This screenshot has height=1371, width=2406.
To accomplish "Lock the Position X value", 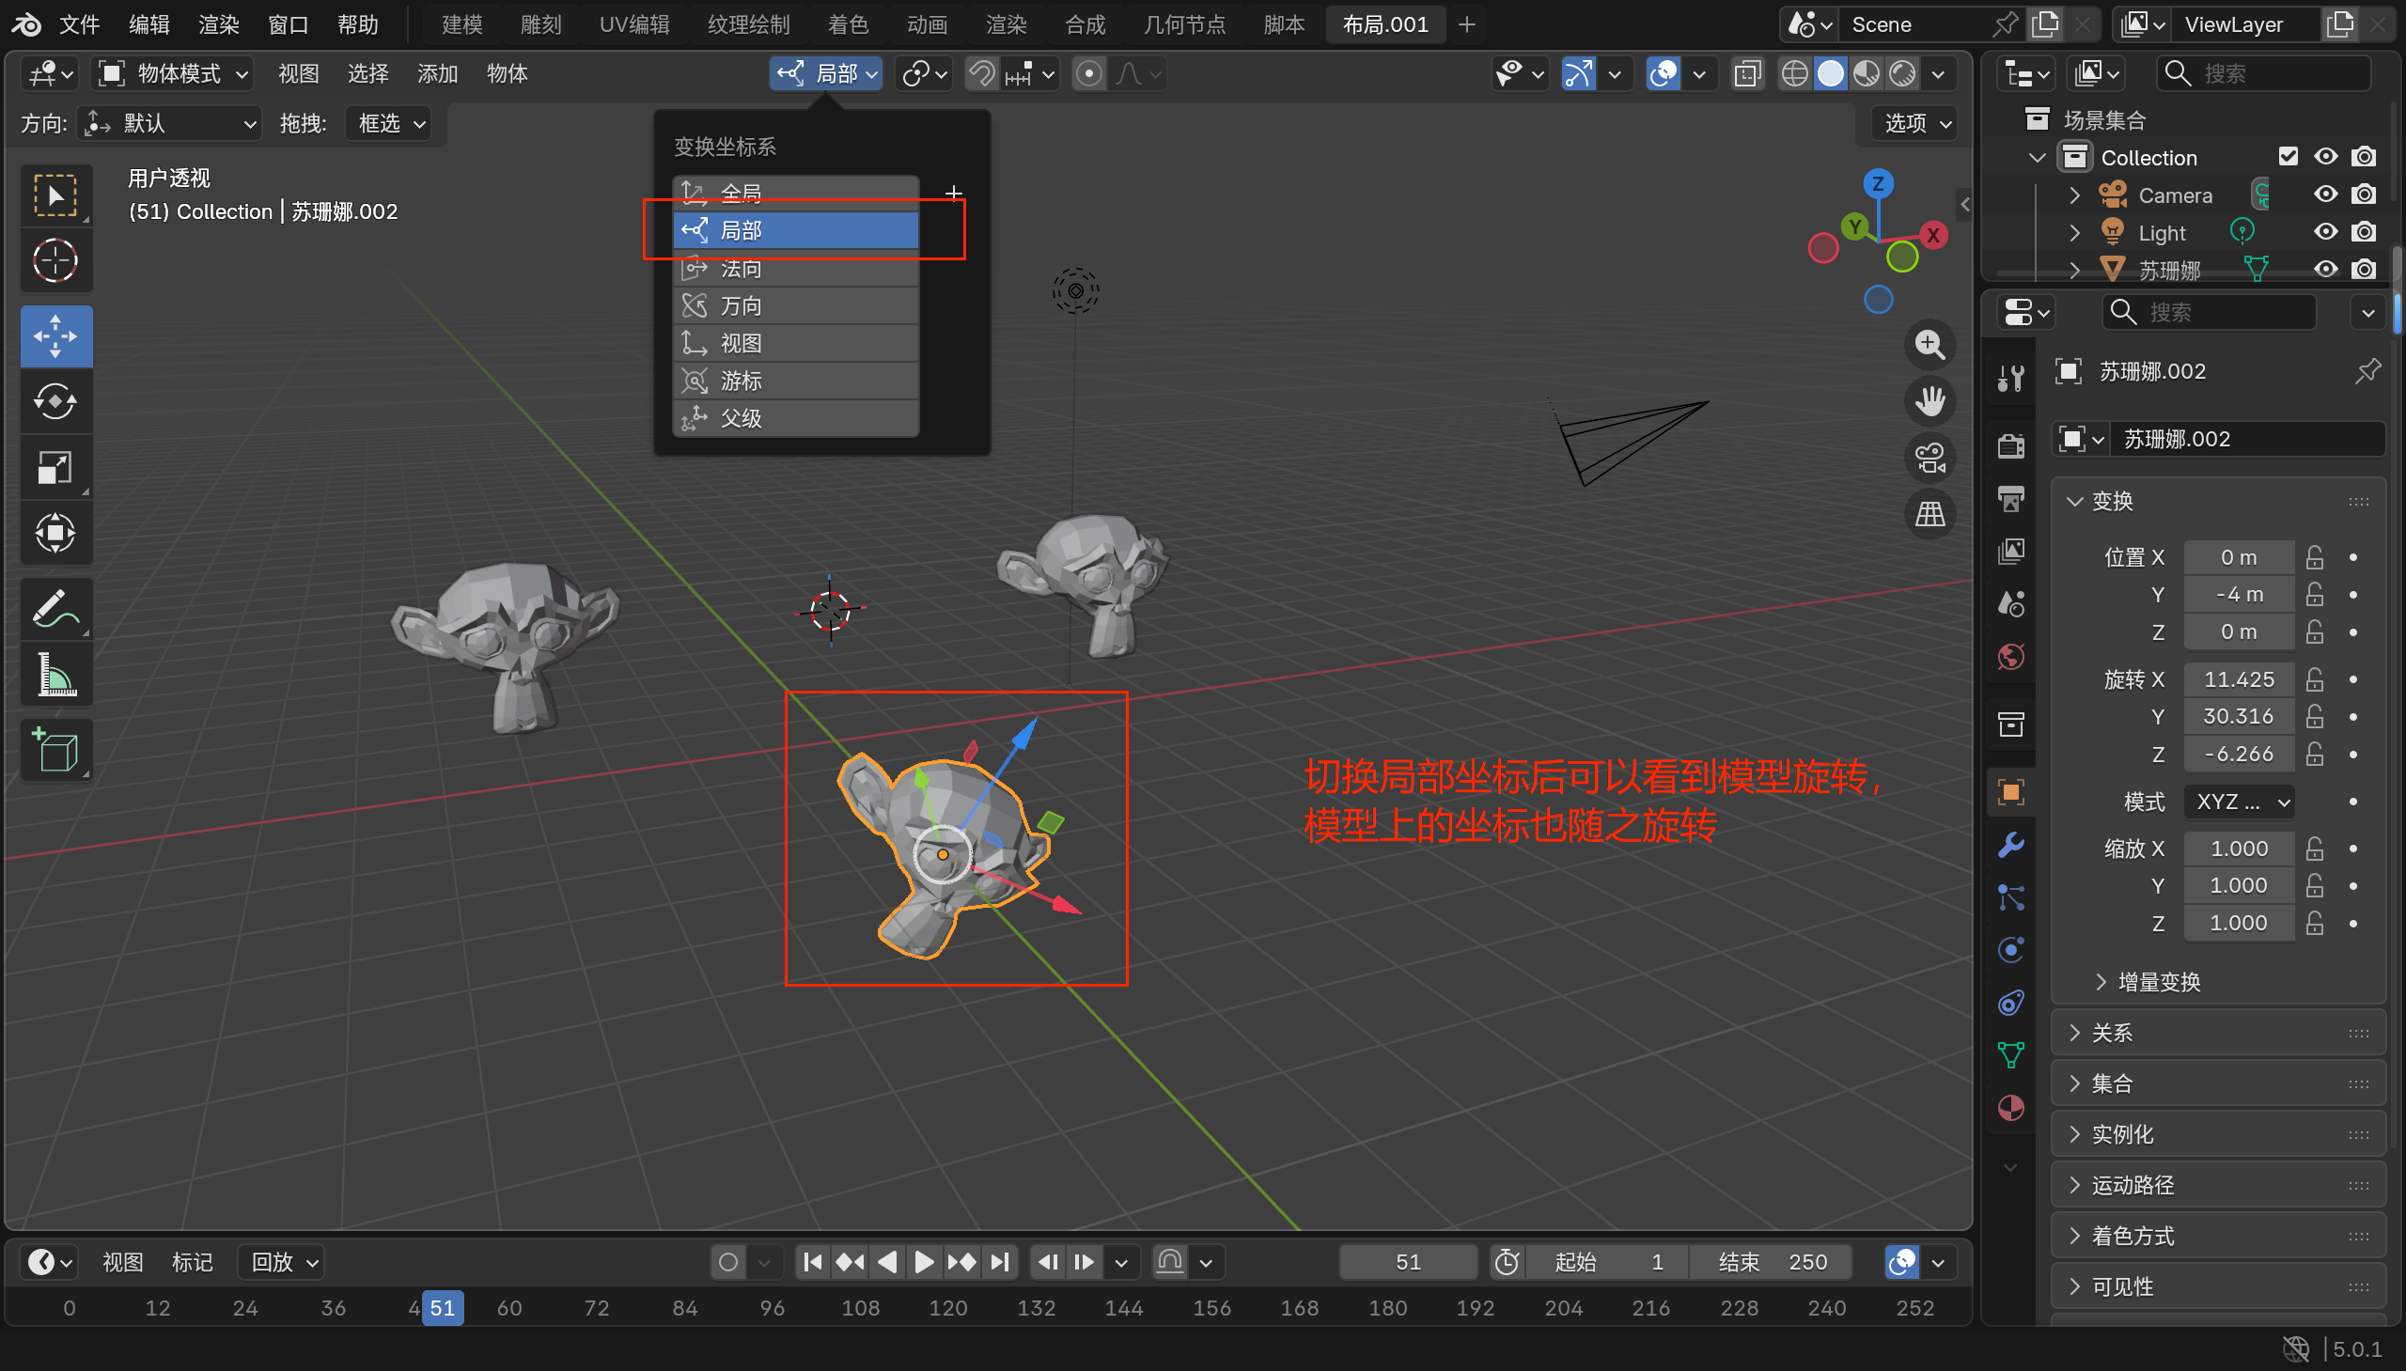I will click(x=2314, y=557).
